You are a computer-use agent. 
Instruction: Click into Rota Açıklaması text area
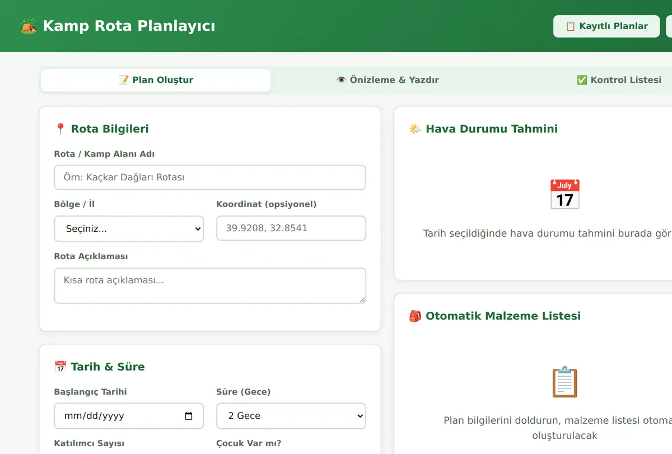(x=210, y=285)
